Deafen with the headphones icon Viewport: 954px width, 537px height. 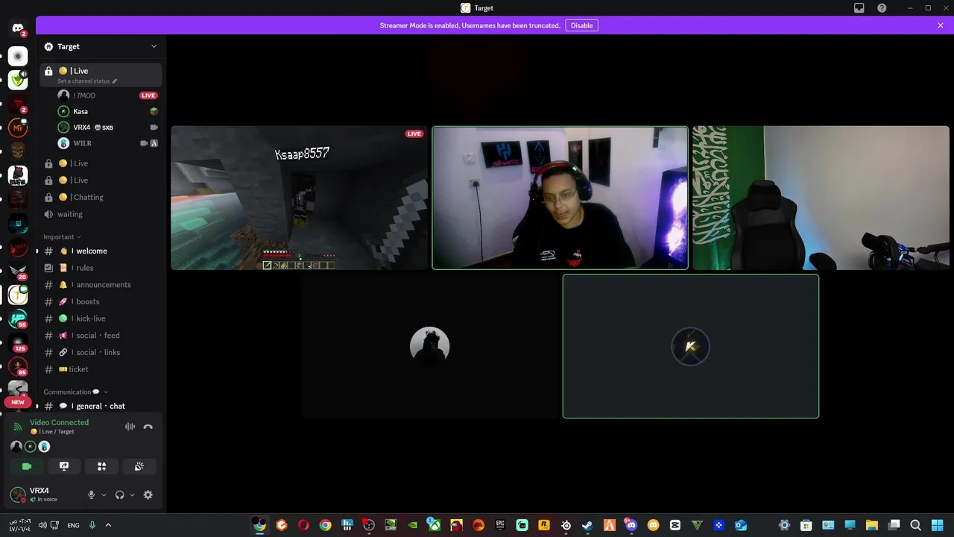click(119, 494)
